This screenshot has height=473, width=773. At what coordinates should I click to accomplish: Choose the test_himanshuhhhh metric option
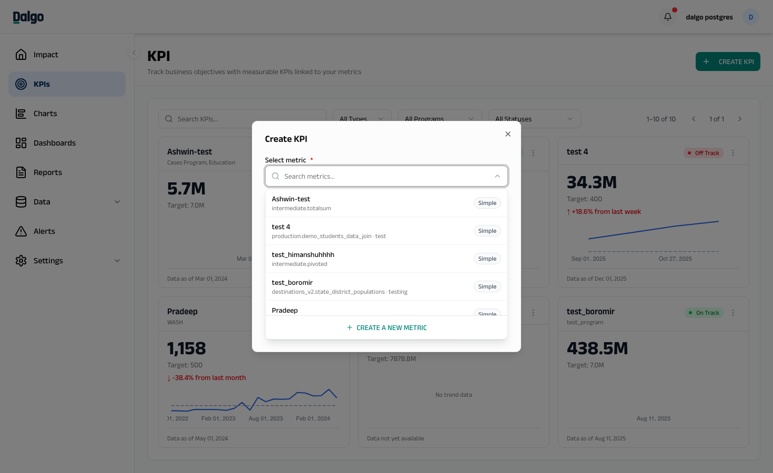point(387,259)
